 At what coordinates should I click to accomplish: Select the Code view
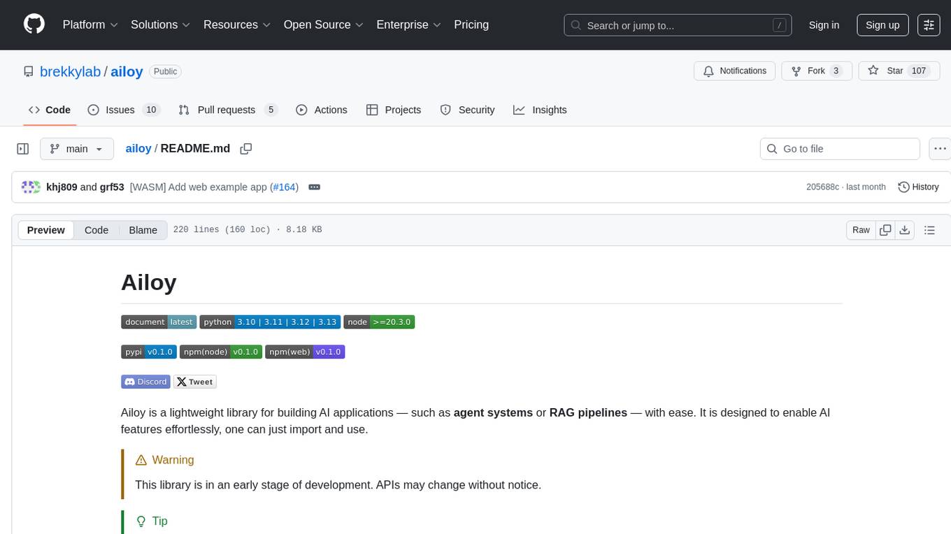(96, 230)
